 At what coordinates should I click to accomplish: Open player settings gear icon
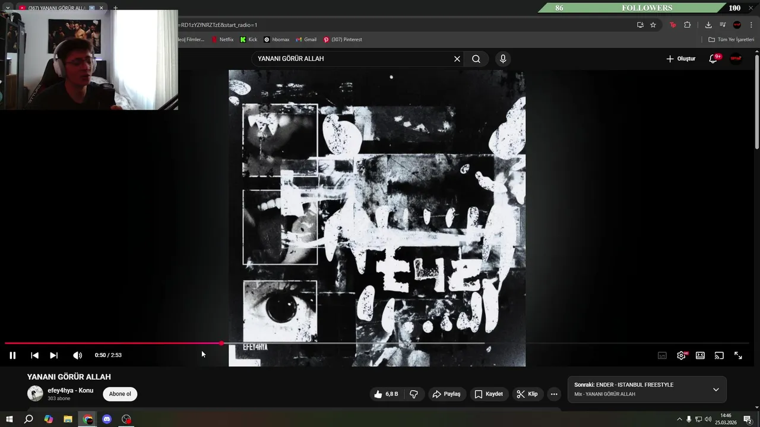point(681,355)
